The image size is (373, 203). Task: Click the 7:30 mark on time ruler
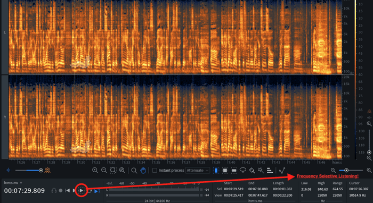[82, 162]
